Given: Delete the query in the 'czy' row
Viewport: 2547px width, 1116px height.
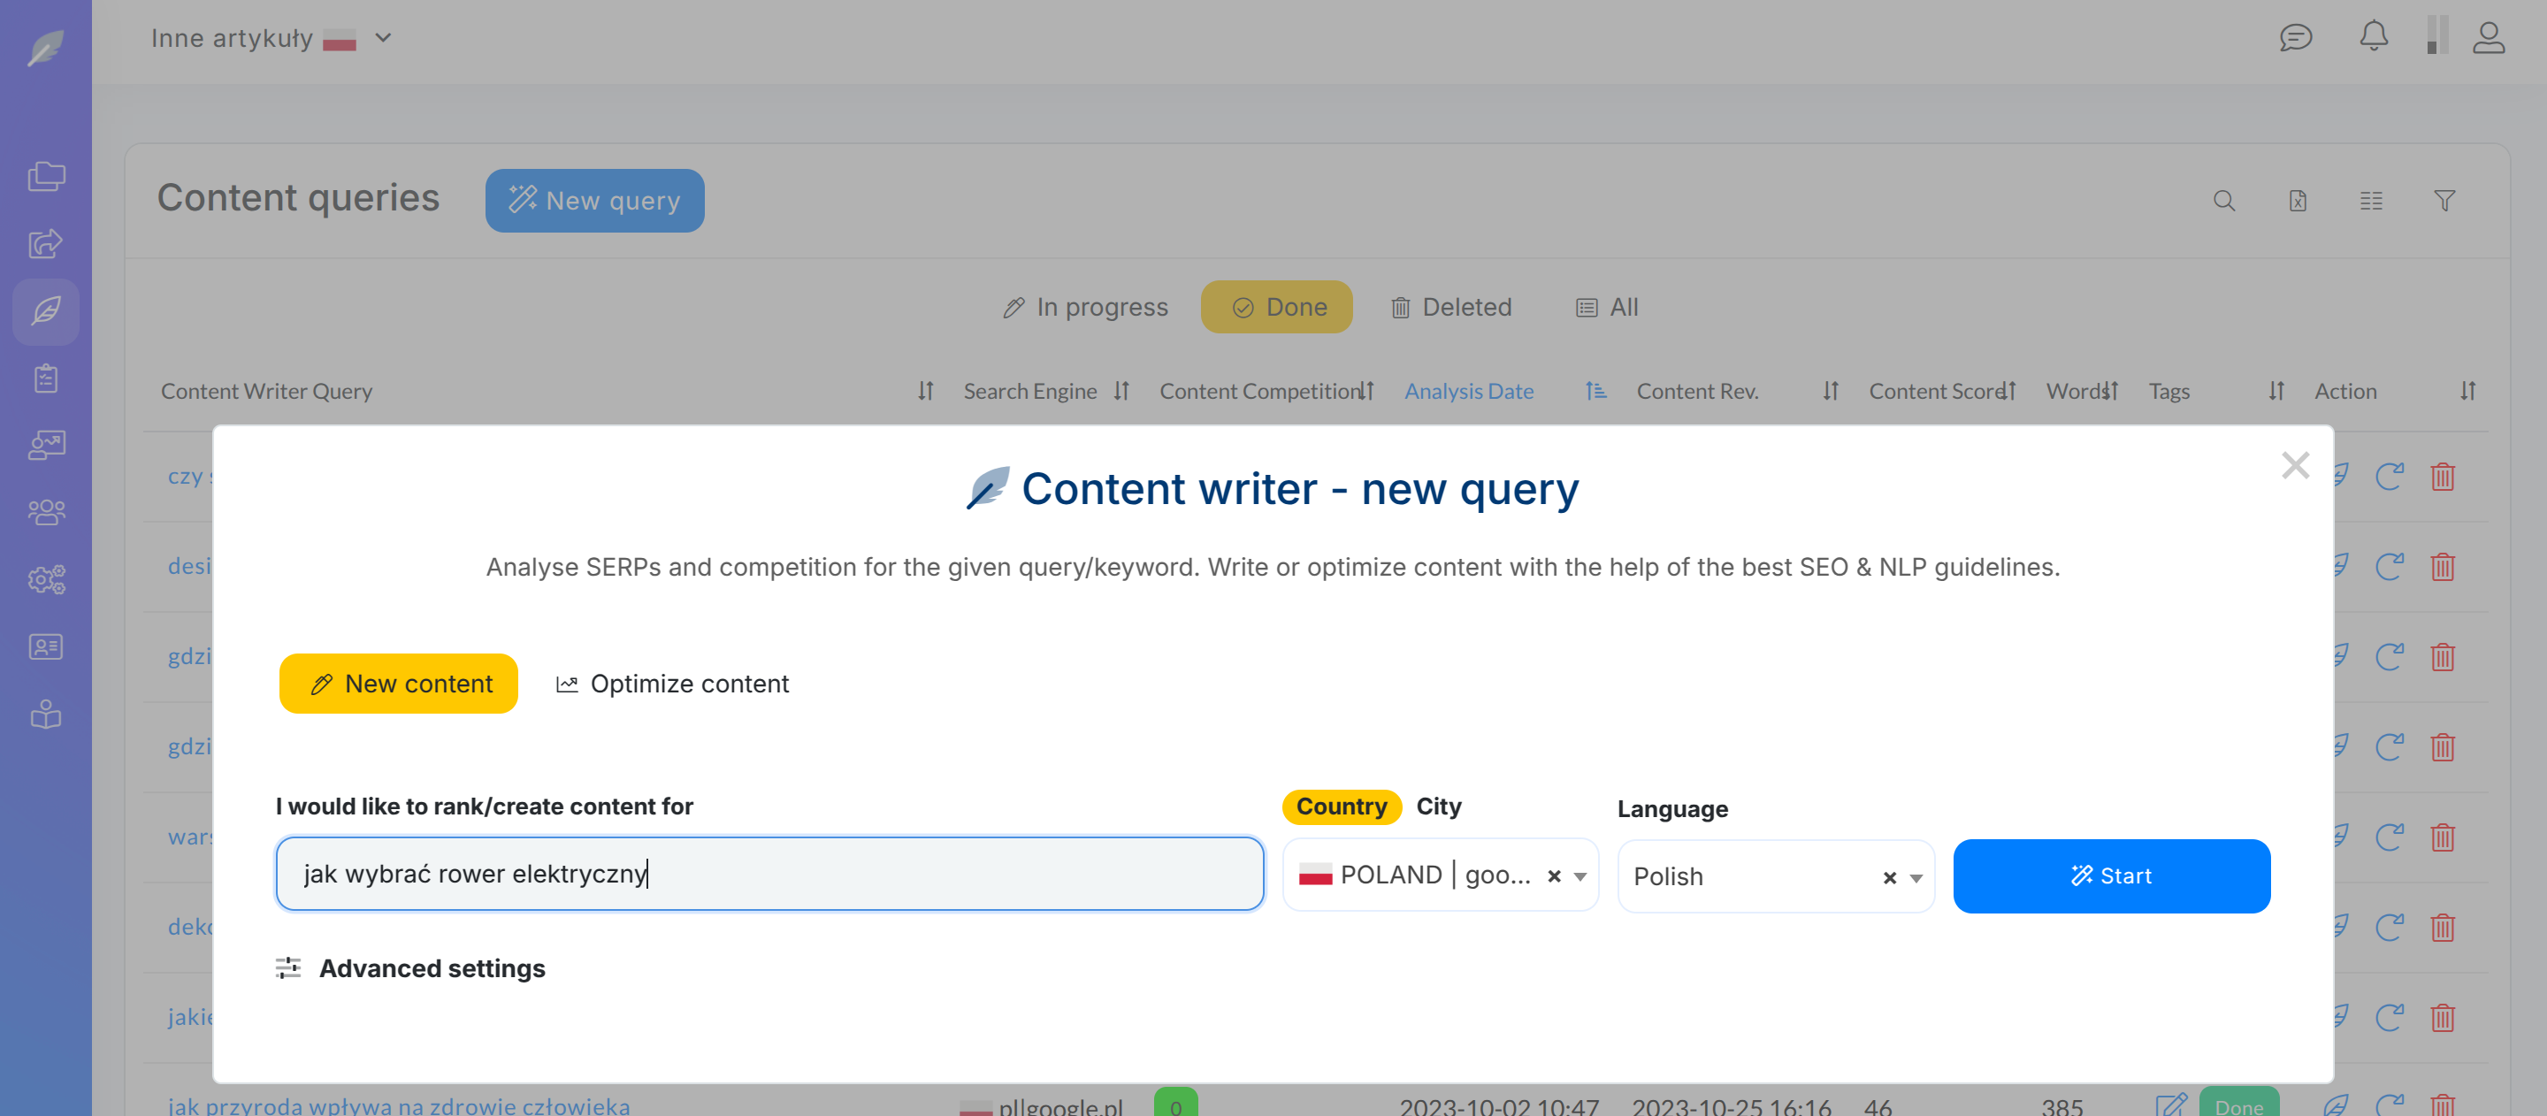Looking at the screenshot, I should point(2442,477).
